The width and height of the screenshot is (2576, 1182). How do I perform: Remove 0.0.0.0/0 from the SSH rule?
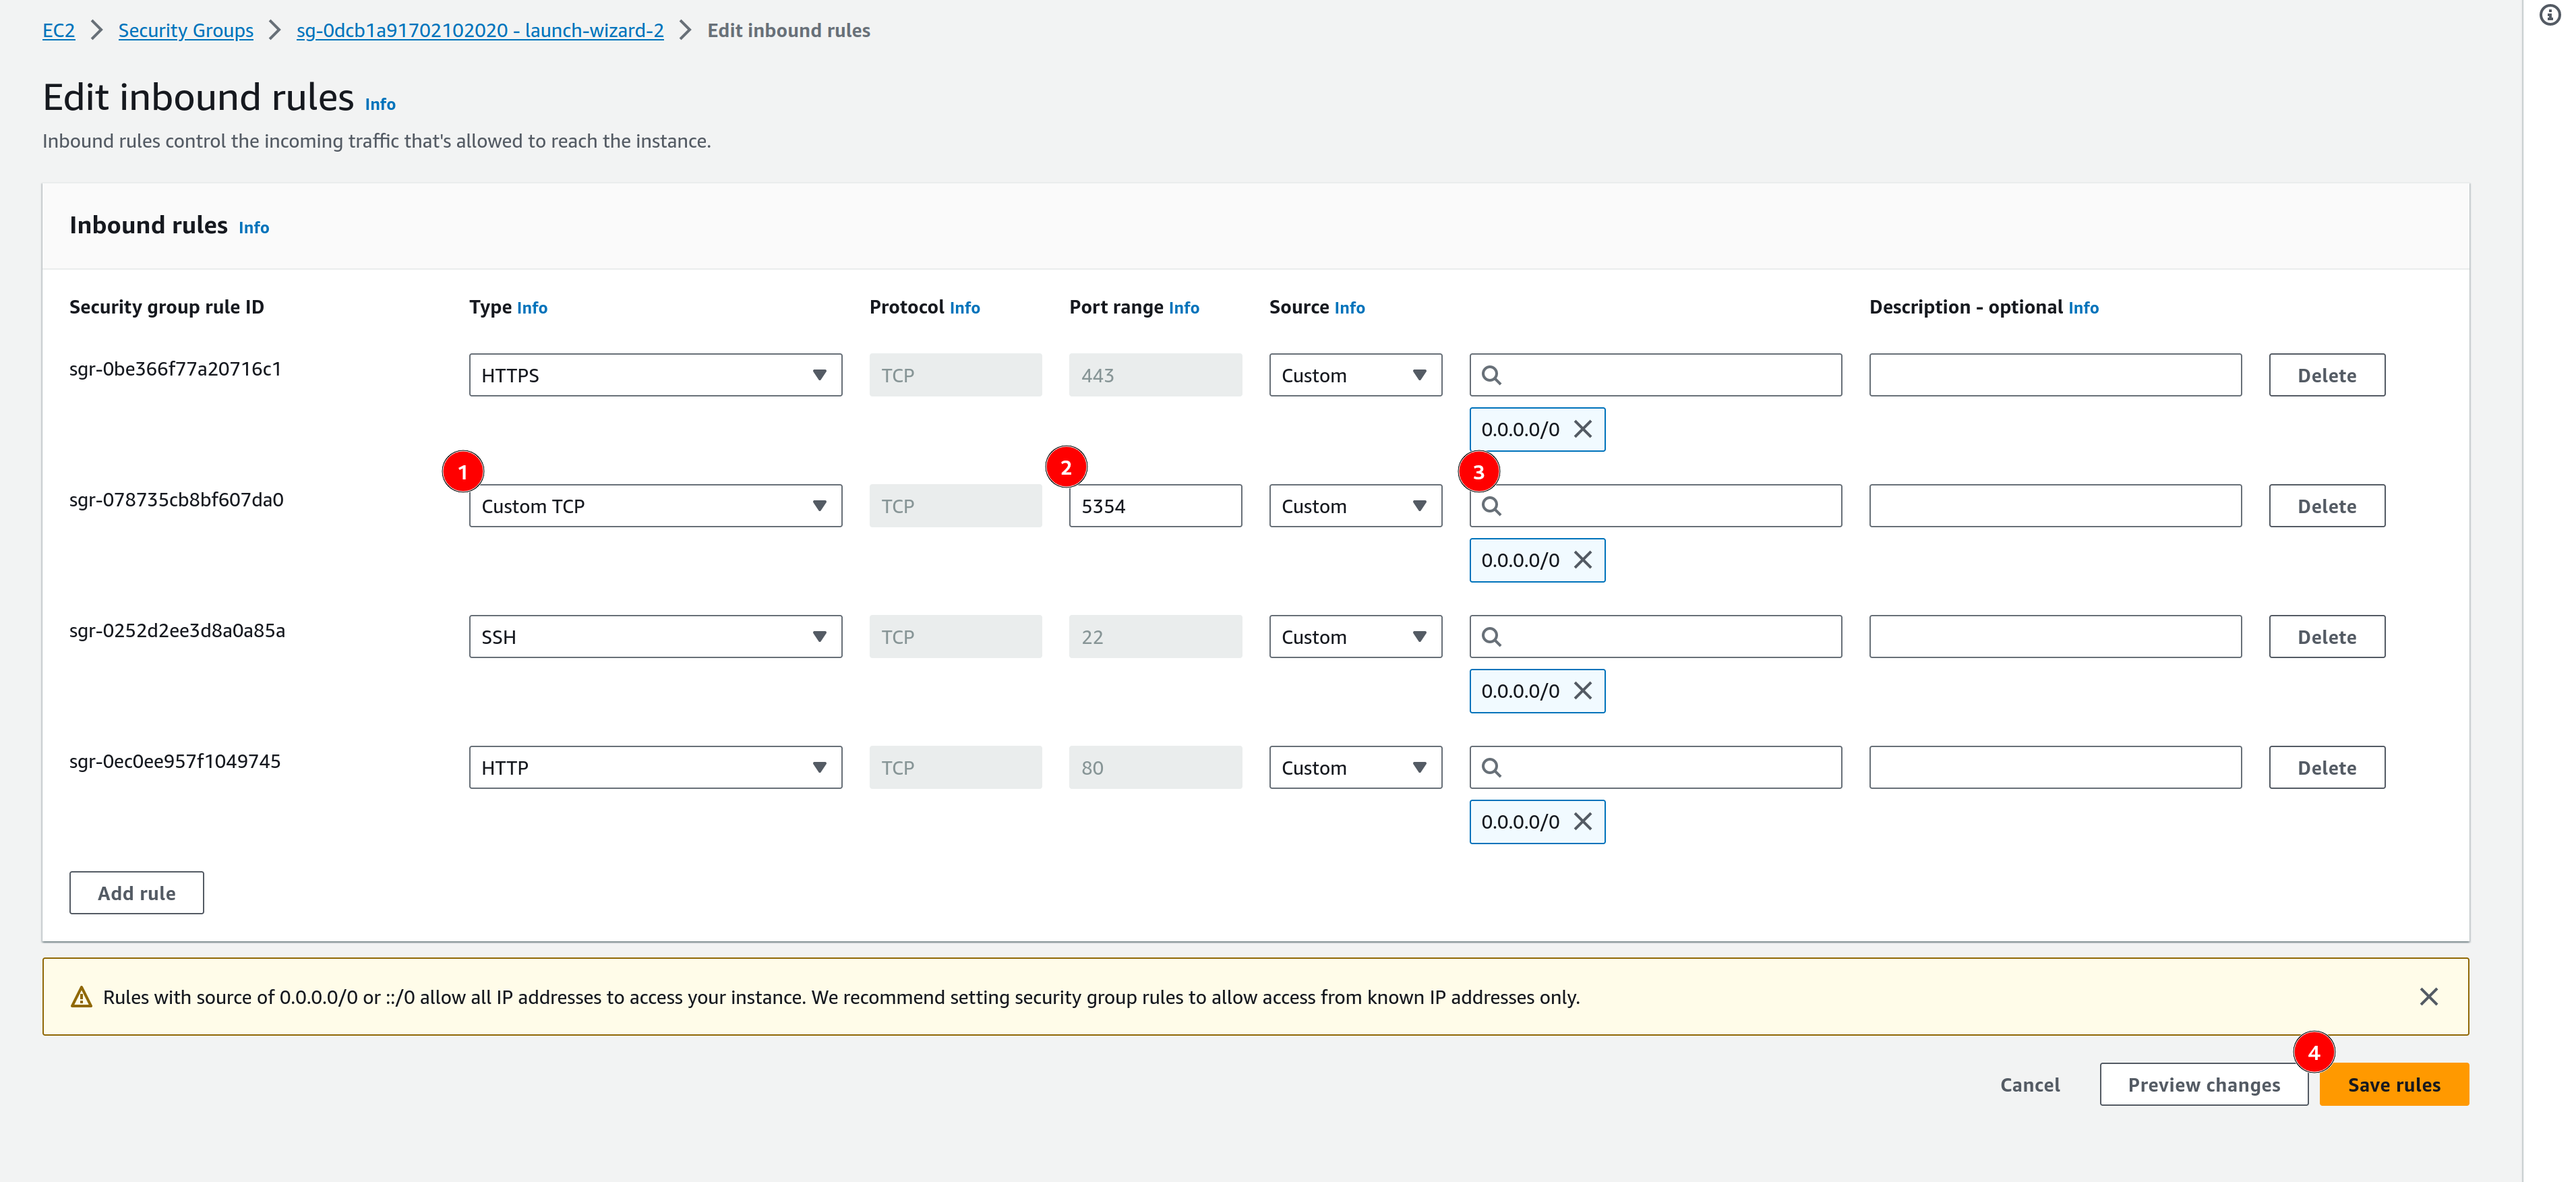click(x=1582, y=691)
